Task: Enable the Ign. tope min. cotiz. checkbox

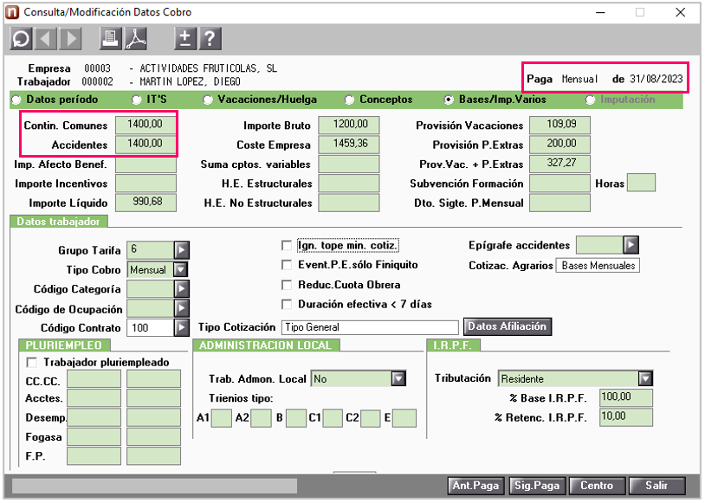Action: point(288,246)
